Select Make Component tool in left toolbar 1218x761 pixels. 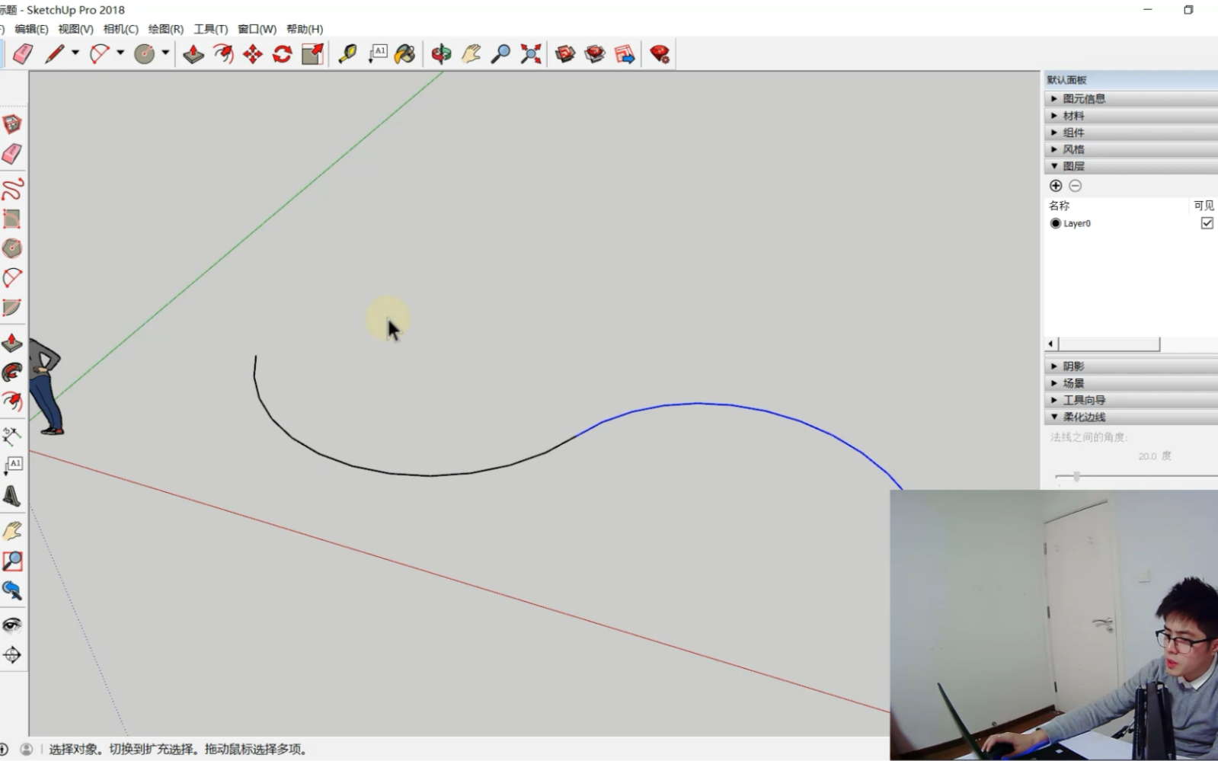12,124
